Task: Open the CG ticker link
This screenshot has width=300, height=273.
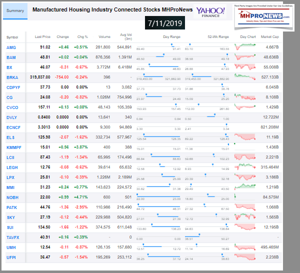Action: [x=9, y=97]
